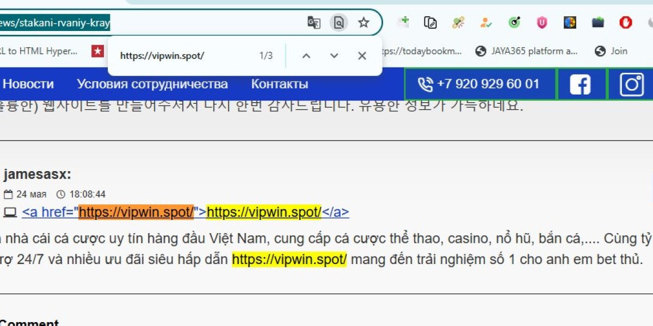Go to previous find result

tap(306, 55)
